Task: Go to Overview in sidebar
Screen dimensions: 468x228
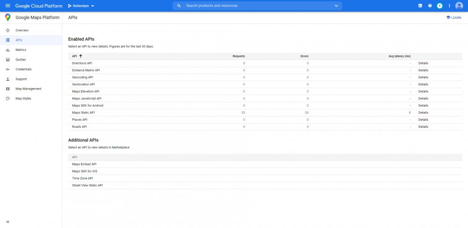Action: 22,30
